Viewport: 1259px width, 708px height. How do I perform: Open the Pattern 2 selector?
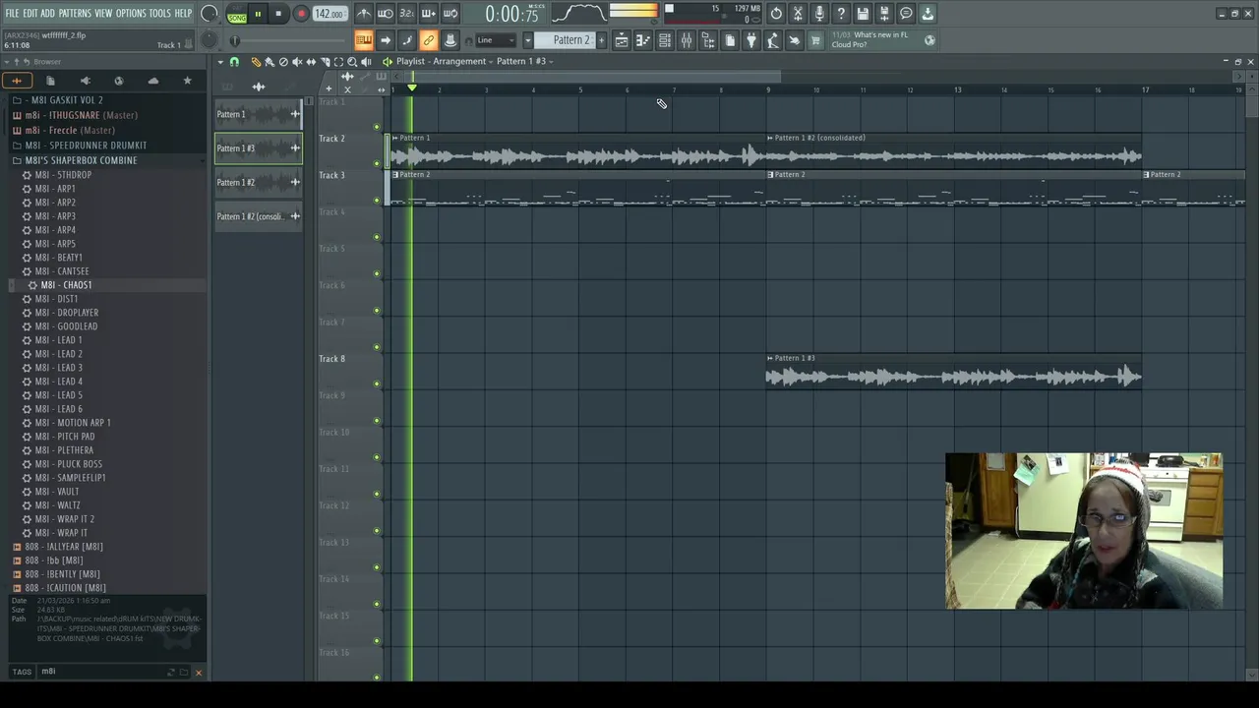pyautogui.click(x=565, y=40)
